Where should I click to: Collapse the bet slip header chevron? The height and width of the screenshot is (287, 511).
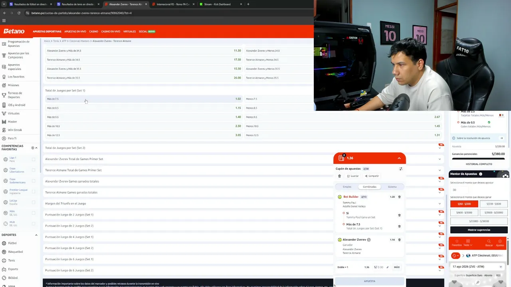[399, 158]
